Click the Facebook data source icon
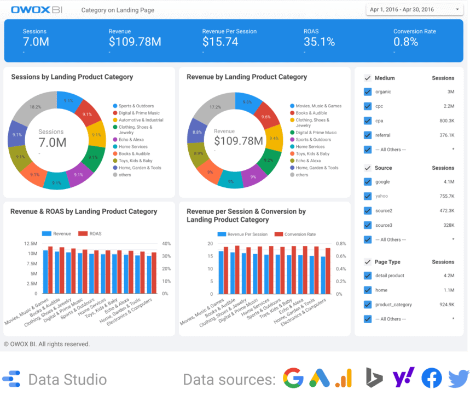Screen dimensions: 470x395 click(x=431, y=378)
